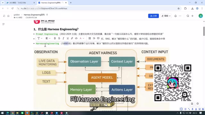Reload the current page
205x115 pixels.
click(x=12, y=9)
